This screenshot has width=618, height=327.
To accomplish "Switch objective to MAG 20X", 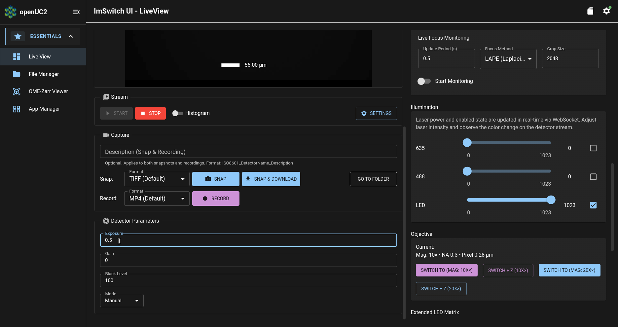I will click(x=569, y=270).
